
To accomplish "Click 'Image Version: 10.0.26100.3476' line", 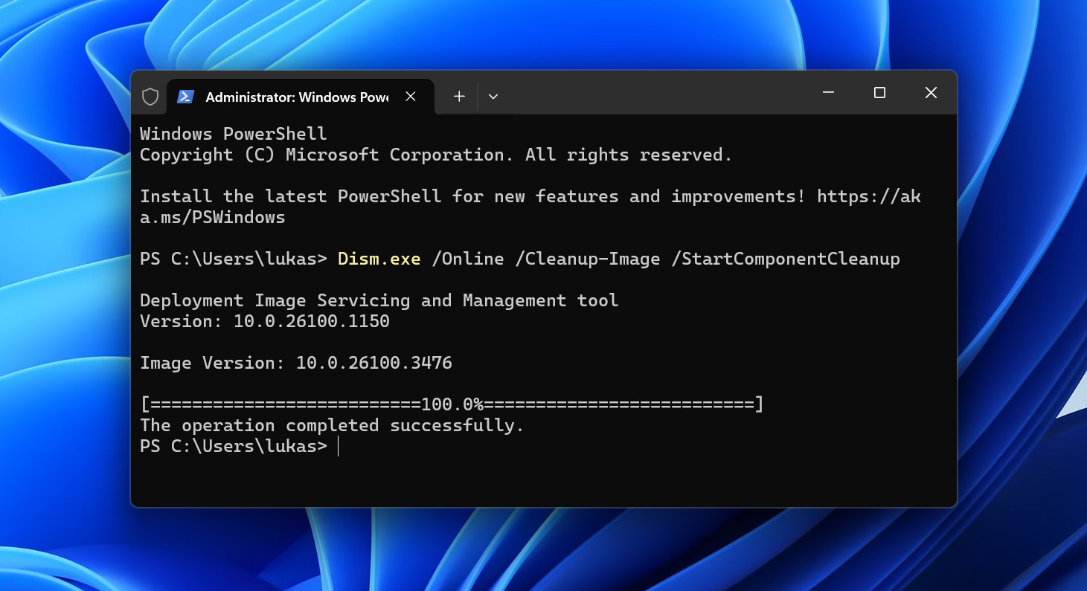I will coord(296,363).
